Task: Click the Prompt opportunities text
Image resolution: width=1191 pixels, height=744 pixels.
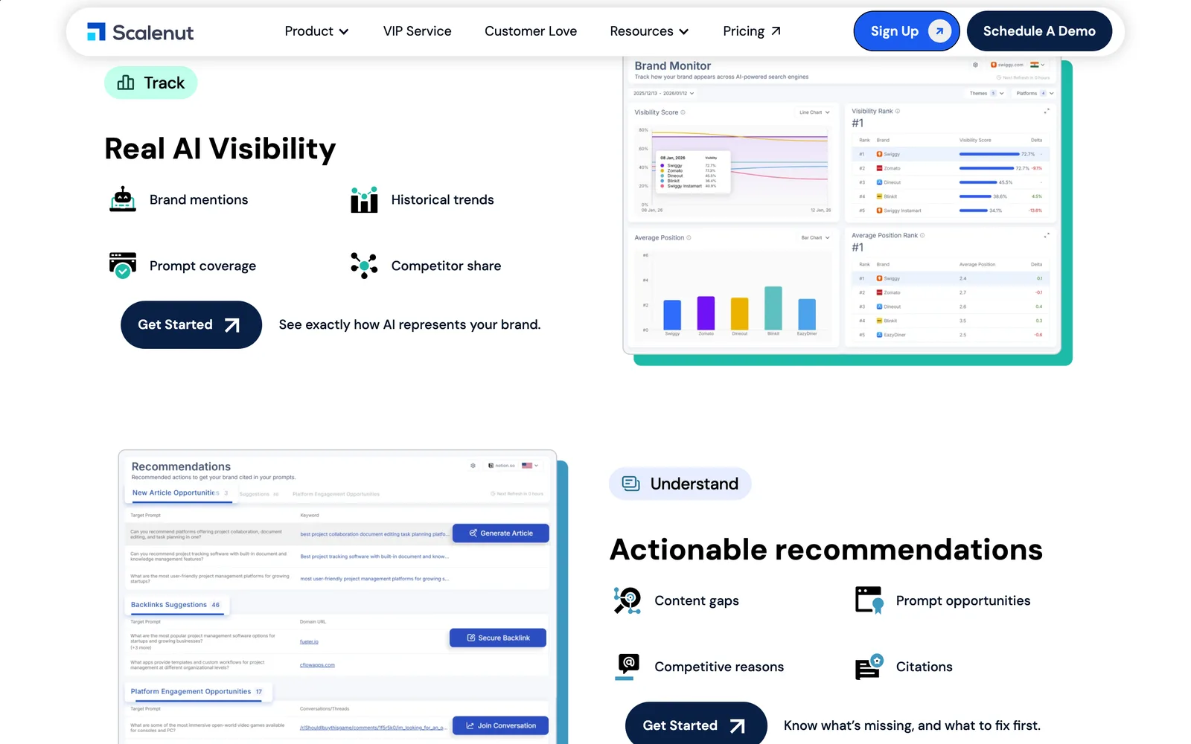Action: pos(963,600)
